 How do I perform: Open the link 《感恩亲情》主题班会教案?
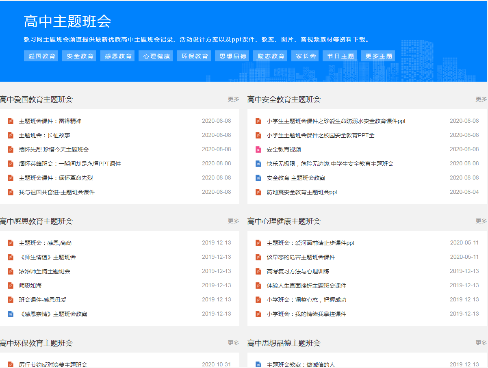pos(53,314)
